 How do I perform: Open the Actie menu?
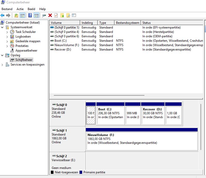[20, 9]
